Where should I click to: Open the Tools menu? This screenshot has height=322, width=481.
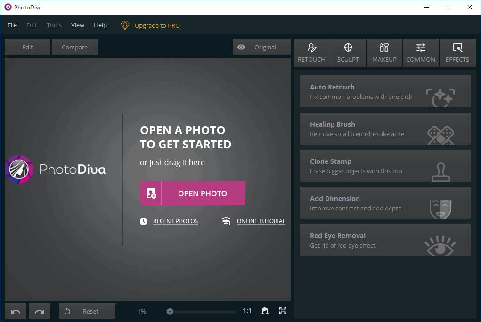click(54, 25)
